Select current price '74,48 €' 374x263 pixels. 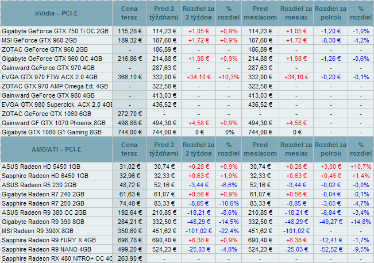tap(130, 203)
